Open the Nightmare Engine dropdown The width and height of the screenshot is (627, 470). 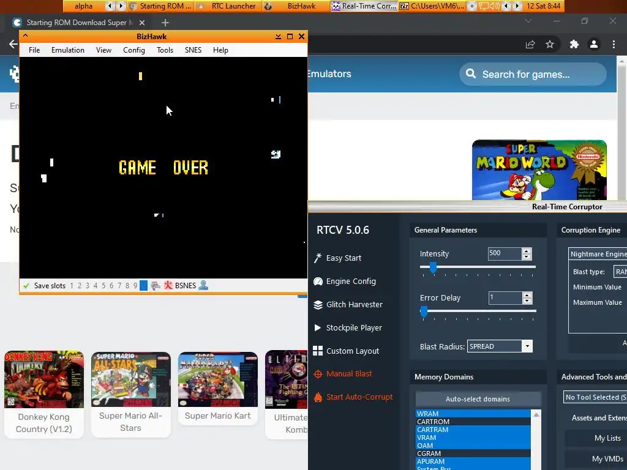[598, 254]
